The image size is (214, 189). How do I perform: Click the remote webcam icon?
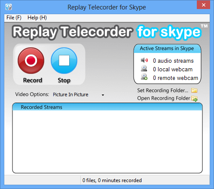144,77
